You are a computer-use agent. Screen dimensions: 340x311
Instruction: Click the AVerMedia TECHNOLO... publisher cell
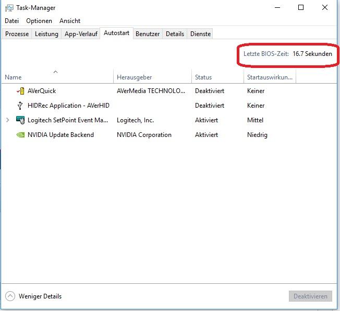tap(151, 91)
